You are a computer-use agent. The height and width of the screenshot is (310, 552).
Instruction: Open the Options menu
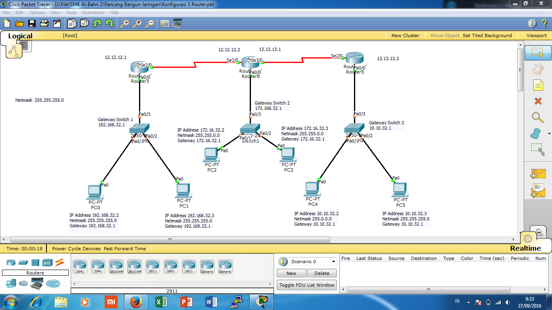tap(37, 13)
